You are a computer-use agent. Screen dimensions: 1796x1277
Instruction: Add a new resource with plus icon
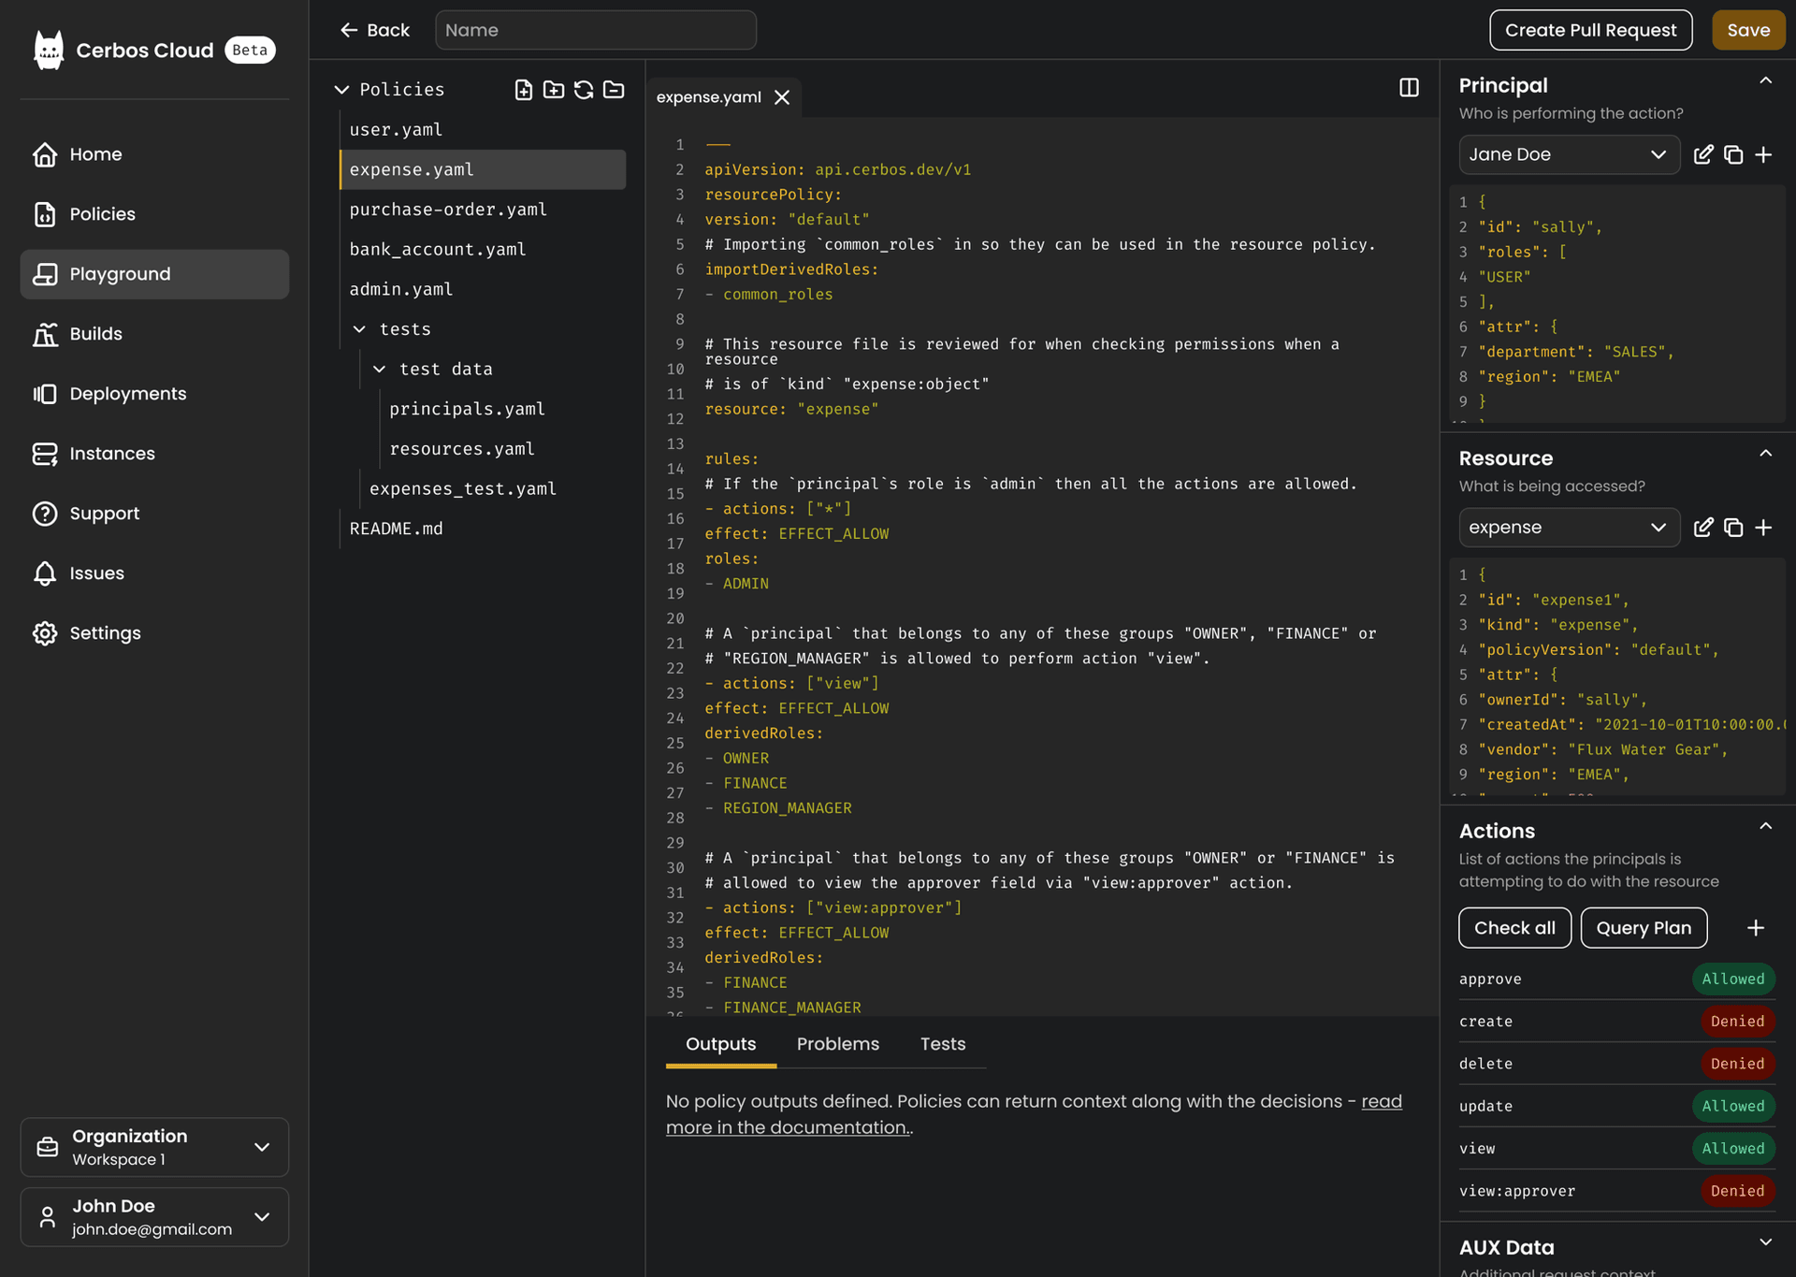click(x=1763, y=528)
